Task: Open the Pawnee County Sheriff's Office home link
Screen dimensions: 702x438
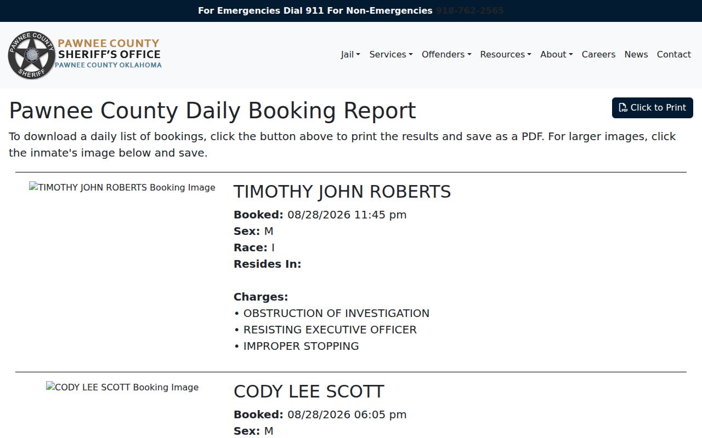Action: 85,55
